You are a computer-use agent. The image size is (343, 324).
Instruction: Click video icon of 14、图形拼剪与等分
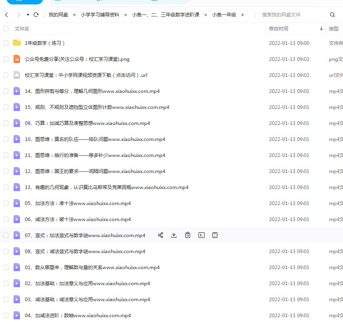pos(17,91)
